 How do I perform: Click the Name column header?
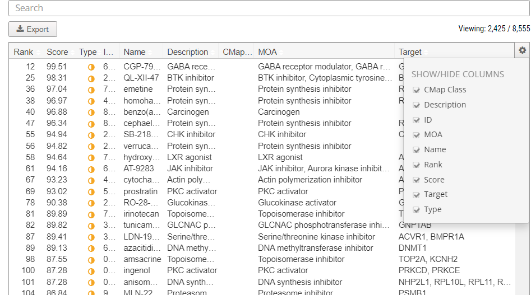tap(135, 52)
